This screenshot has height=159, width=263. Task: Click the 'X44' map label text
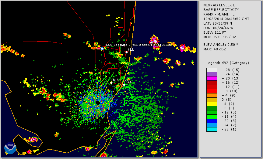128,82
